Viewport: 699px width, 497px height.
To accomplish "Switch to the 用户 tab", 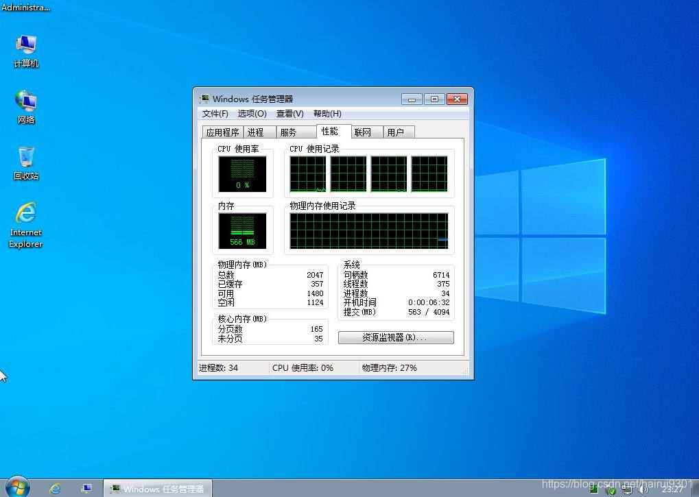I will 399,132.
